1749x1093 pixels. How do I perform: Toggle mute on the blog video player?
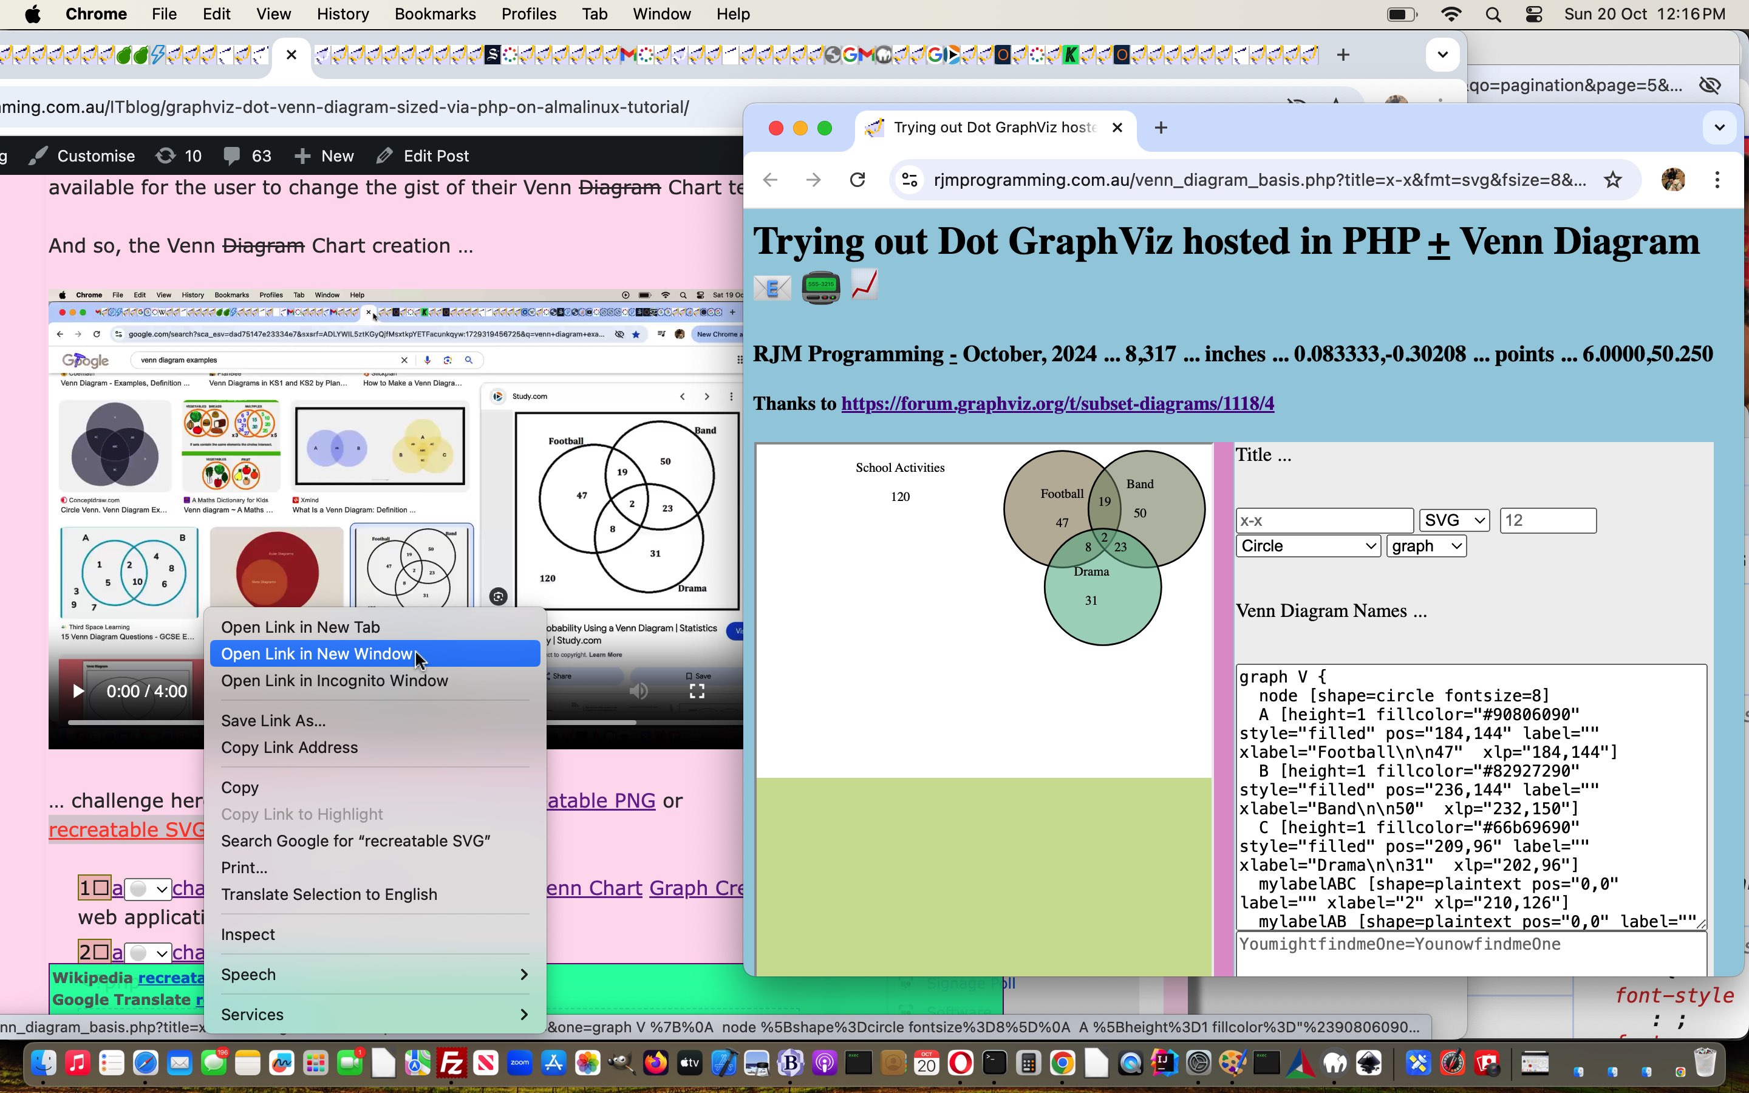coord(638,691)
